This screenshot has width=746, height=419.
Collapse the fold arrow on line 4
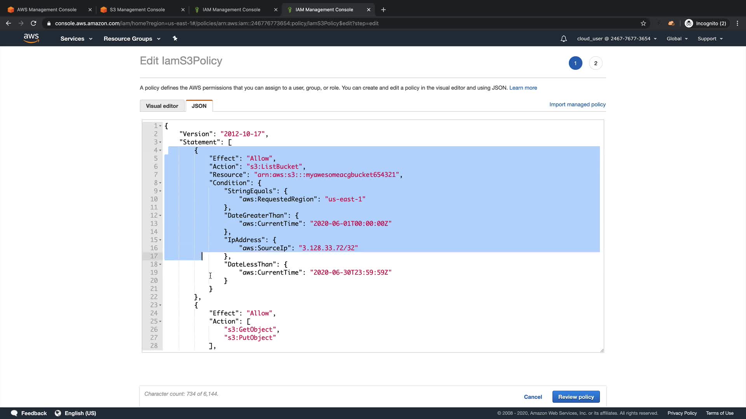(160, 151)
